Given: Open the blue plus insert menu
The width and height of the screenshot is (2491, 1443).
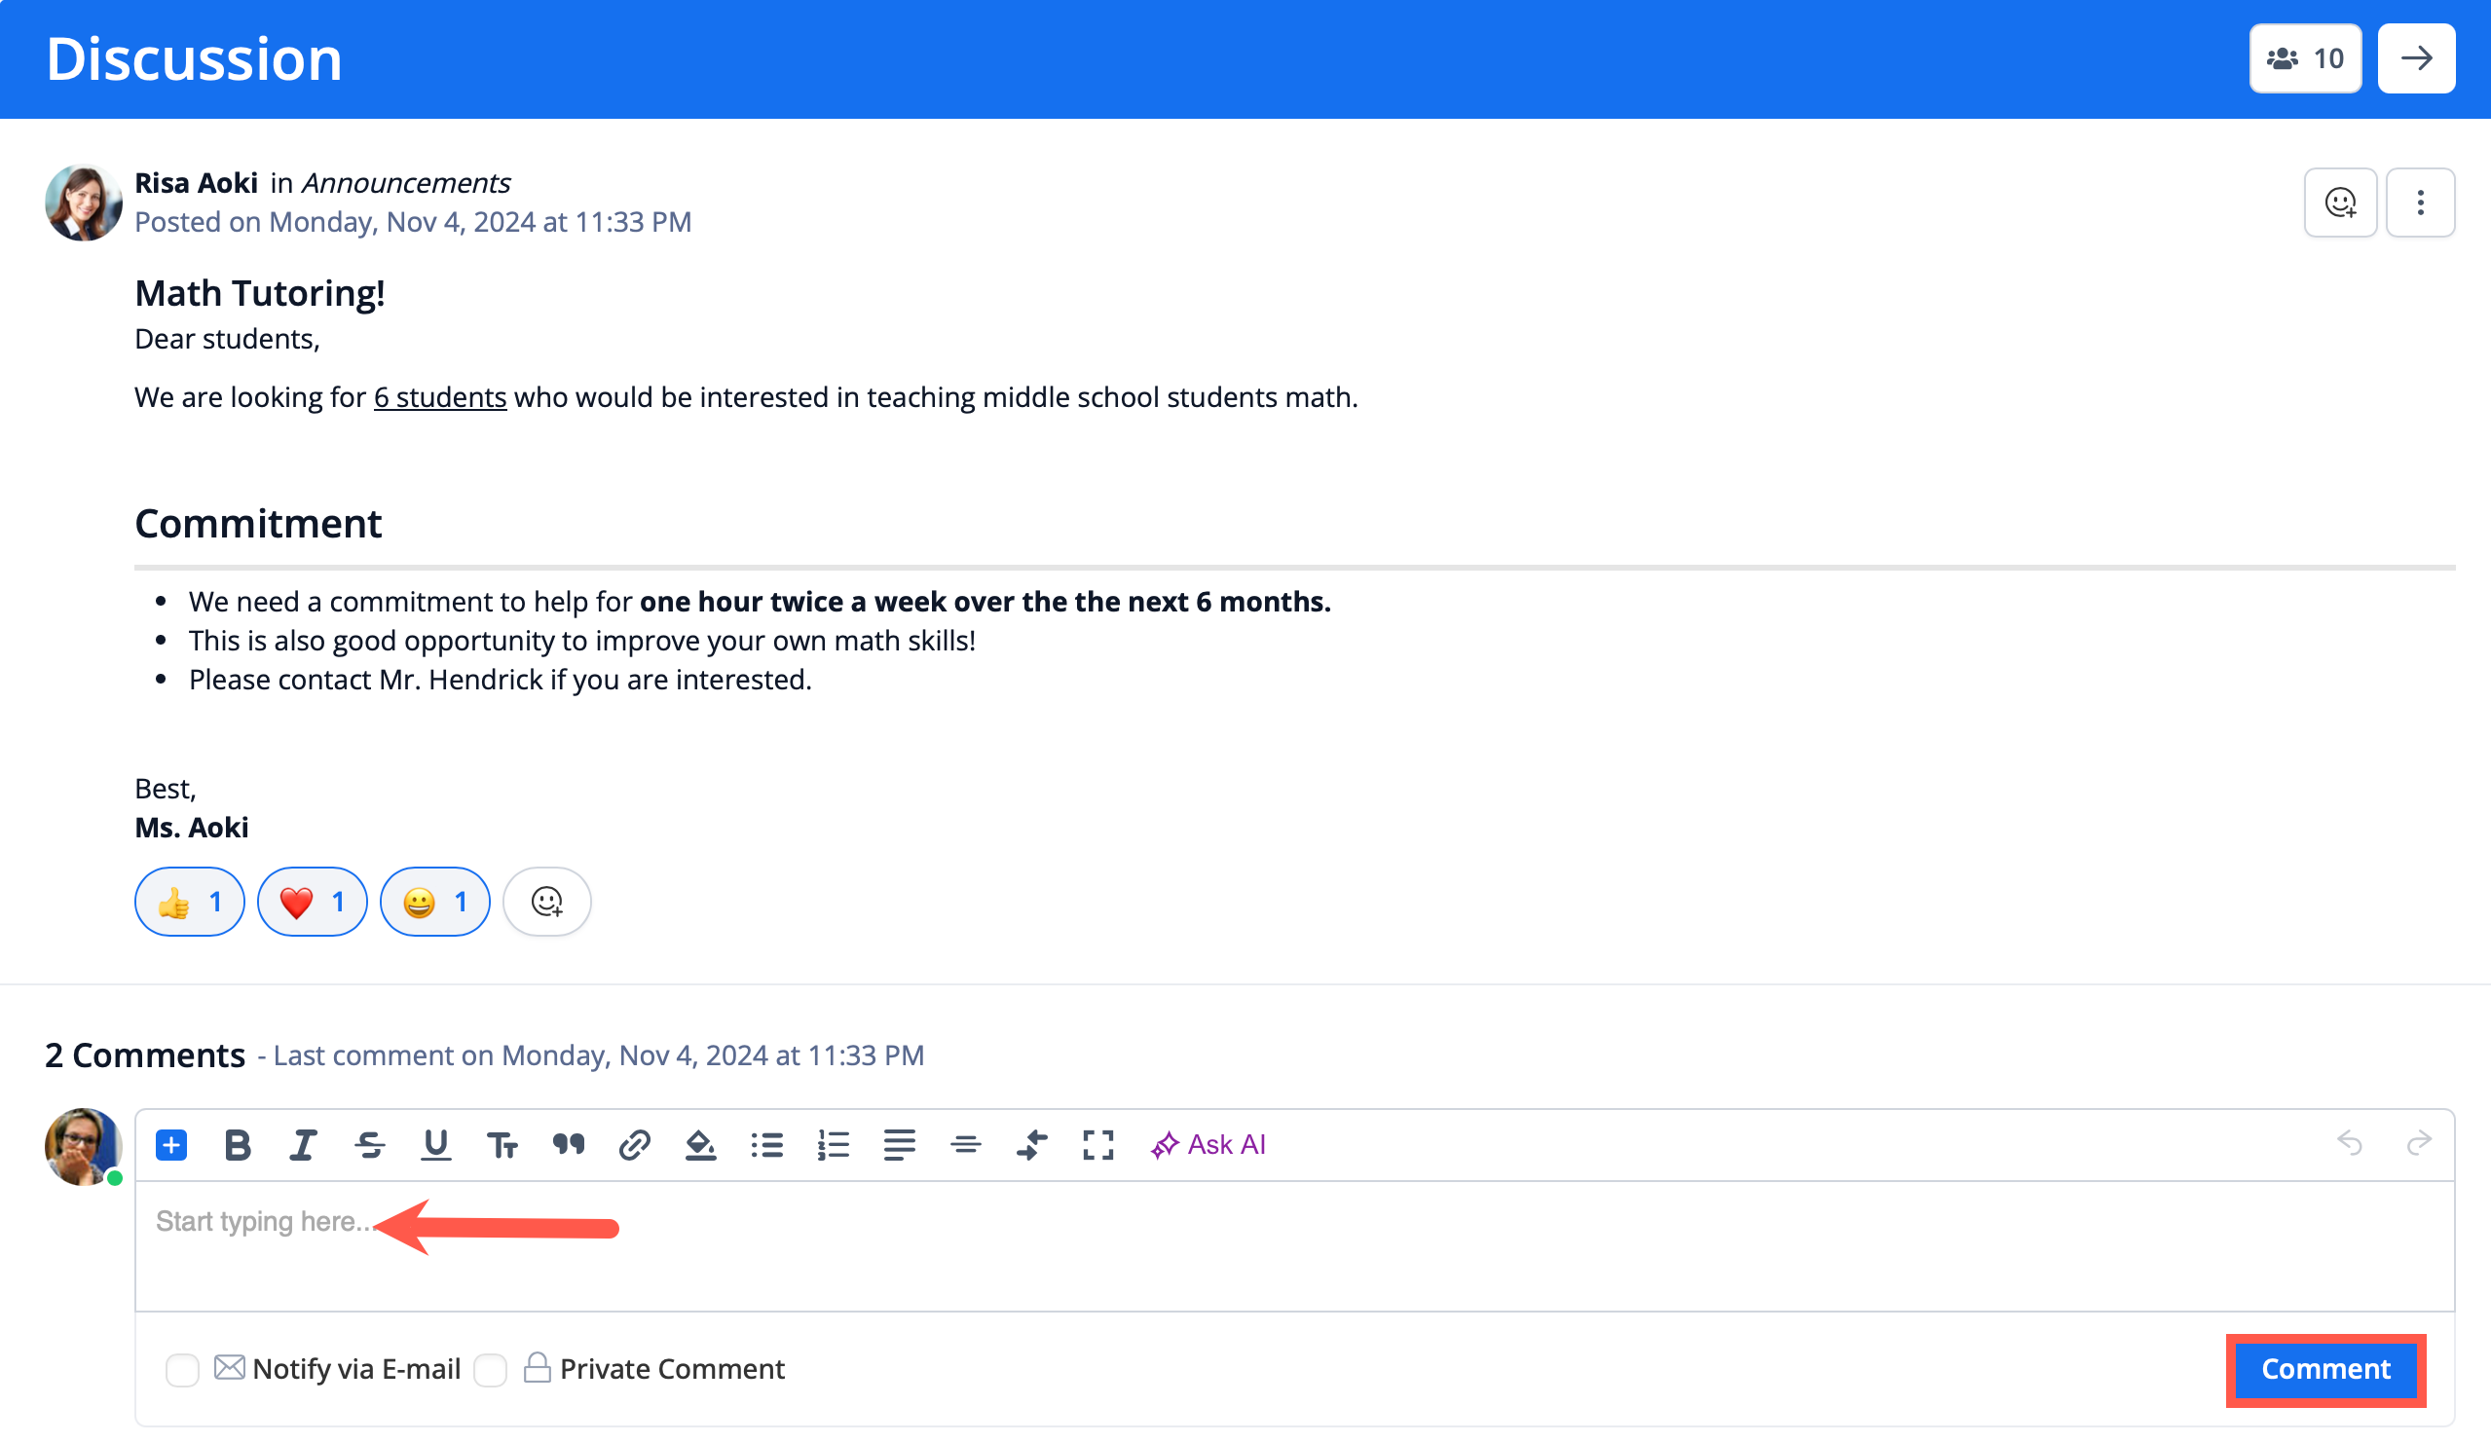Looking at the screenshot, I should pos(171,1144).
